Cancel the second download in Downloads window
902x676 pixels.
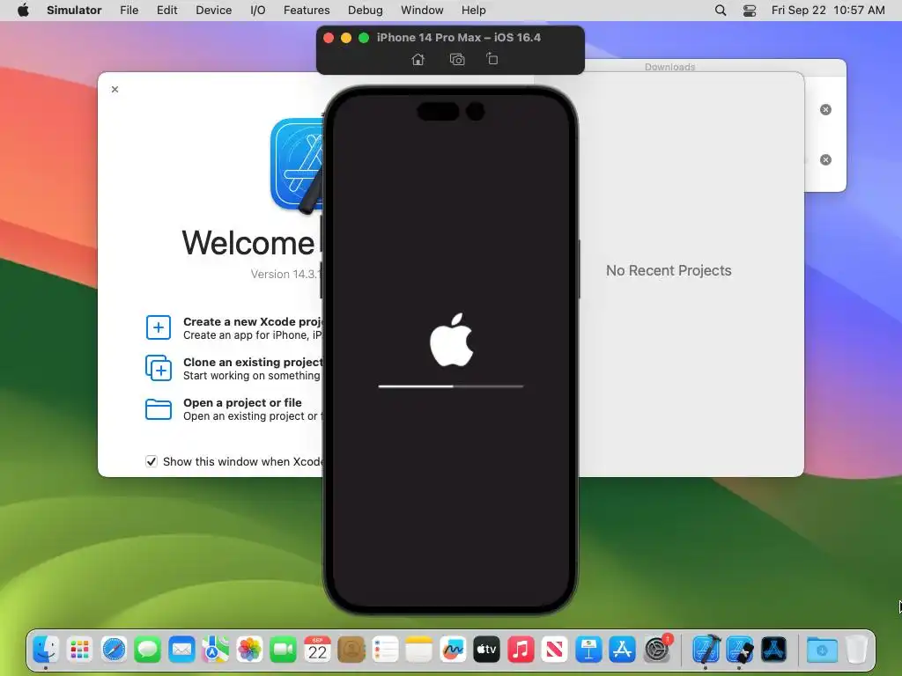pyautogui.click(x=825, y=160)
